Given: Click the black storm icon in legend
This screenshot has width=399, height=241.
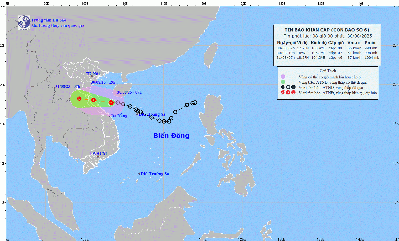Looking at the screenshot, I should pyautogui.click(x=283, y=87).
